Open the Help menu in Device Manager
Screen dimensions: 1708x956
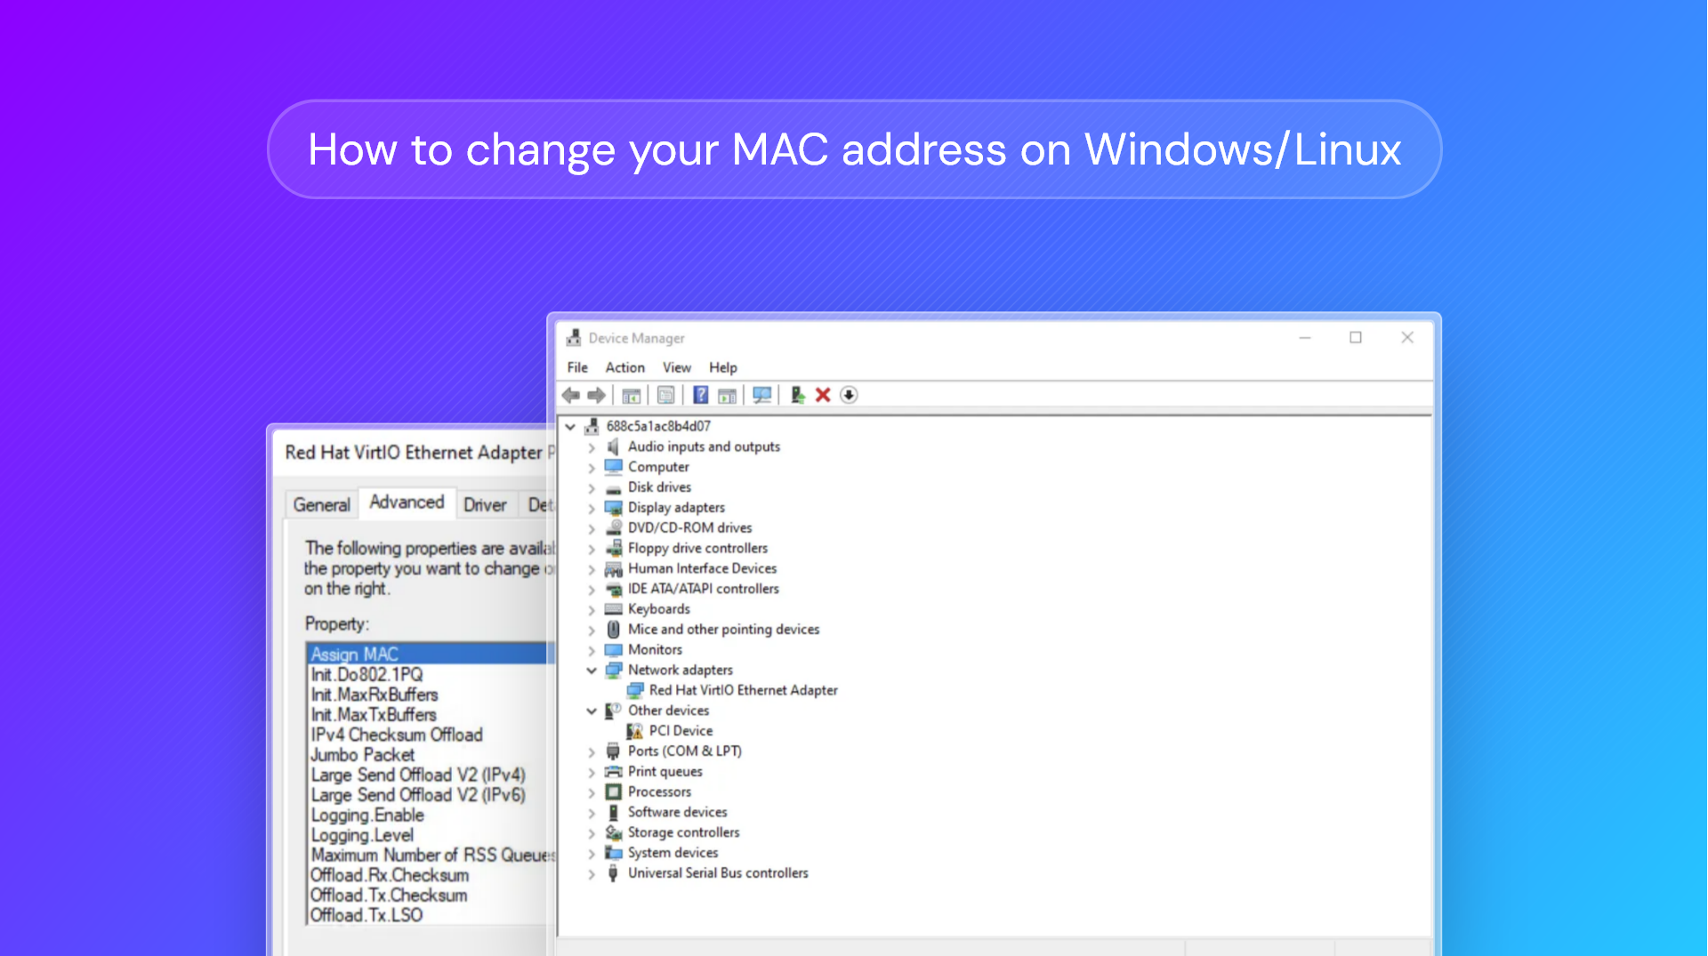click(722, 367)
